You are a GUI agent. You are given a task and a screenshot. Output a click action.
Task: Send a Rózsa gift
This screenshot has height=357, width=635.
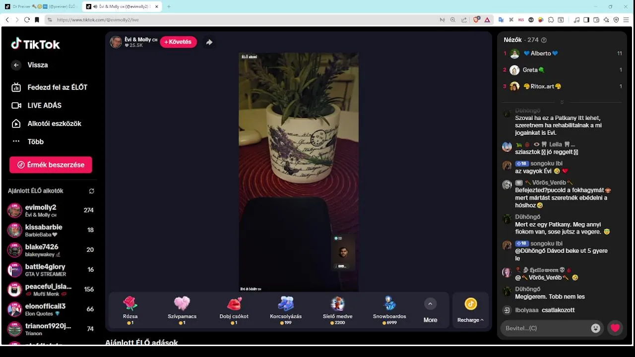point(130,310)
